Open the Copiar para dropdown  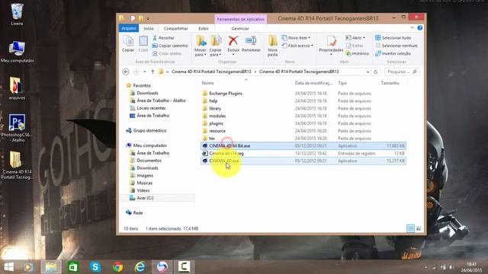215,46
